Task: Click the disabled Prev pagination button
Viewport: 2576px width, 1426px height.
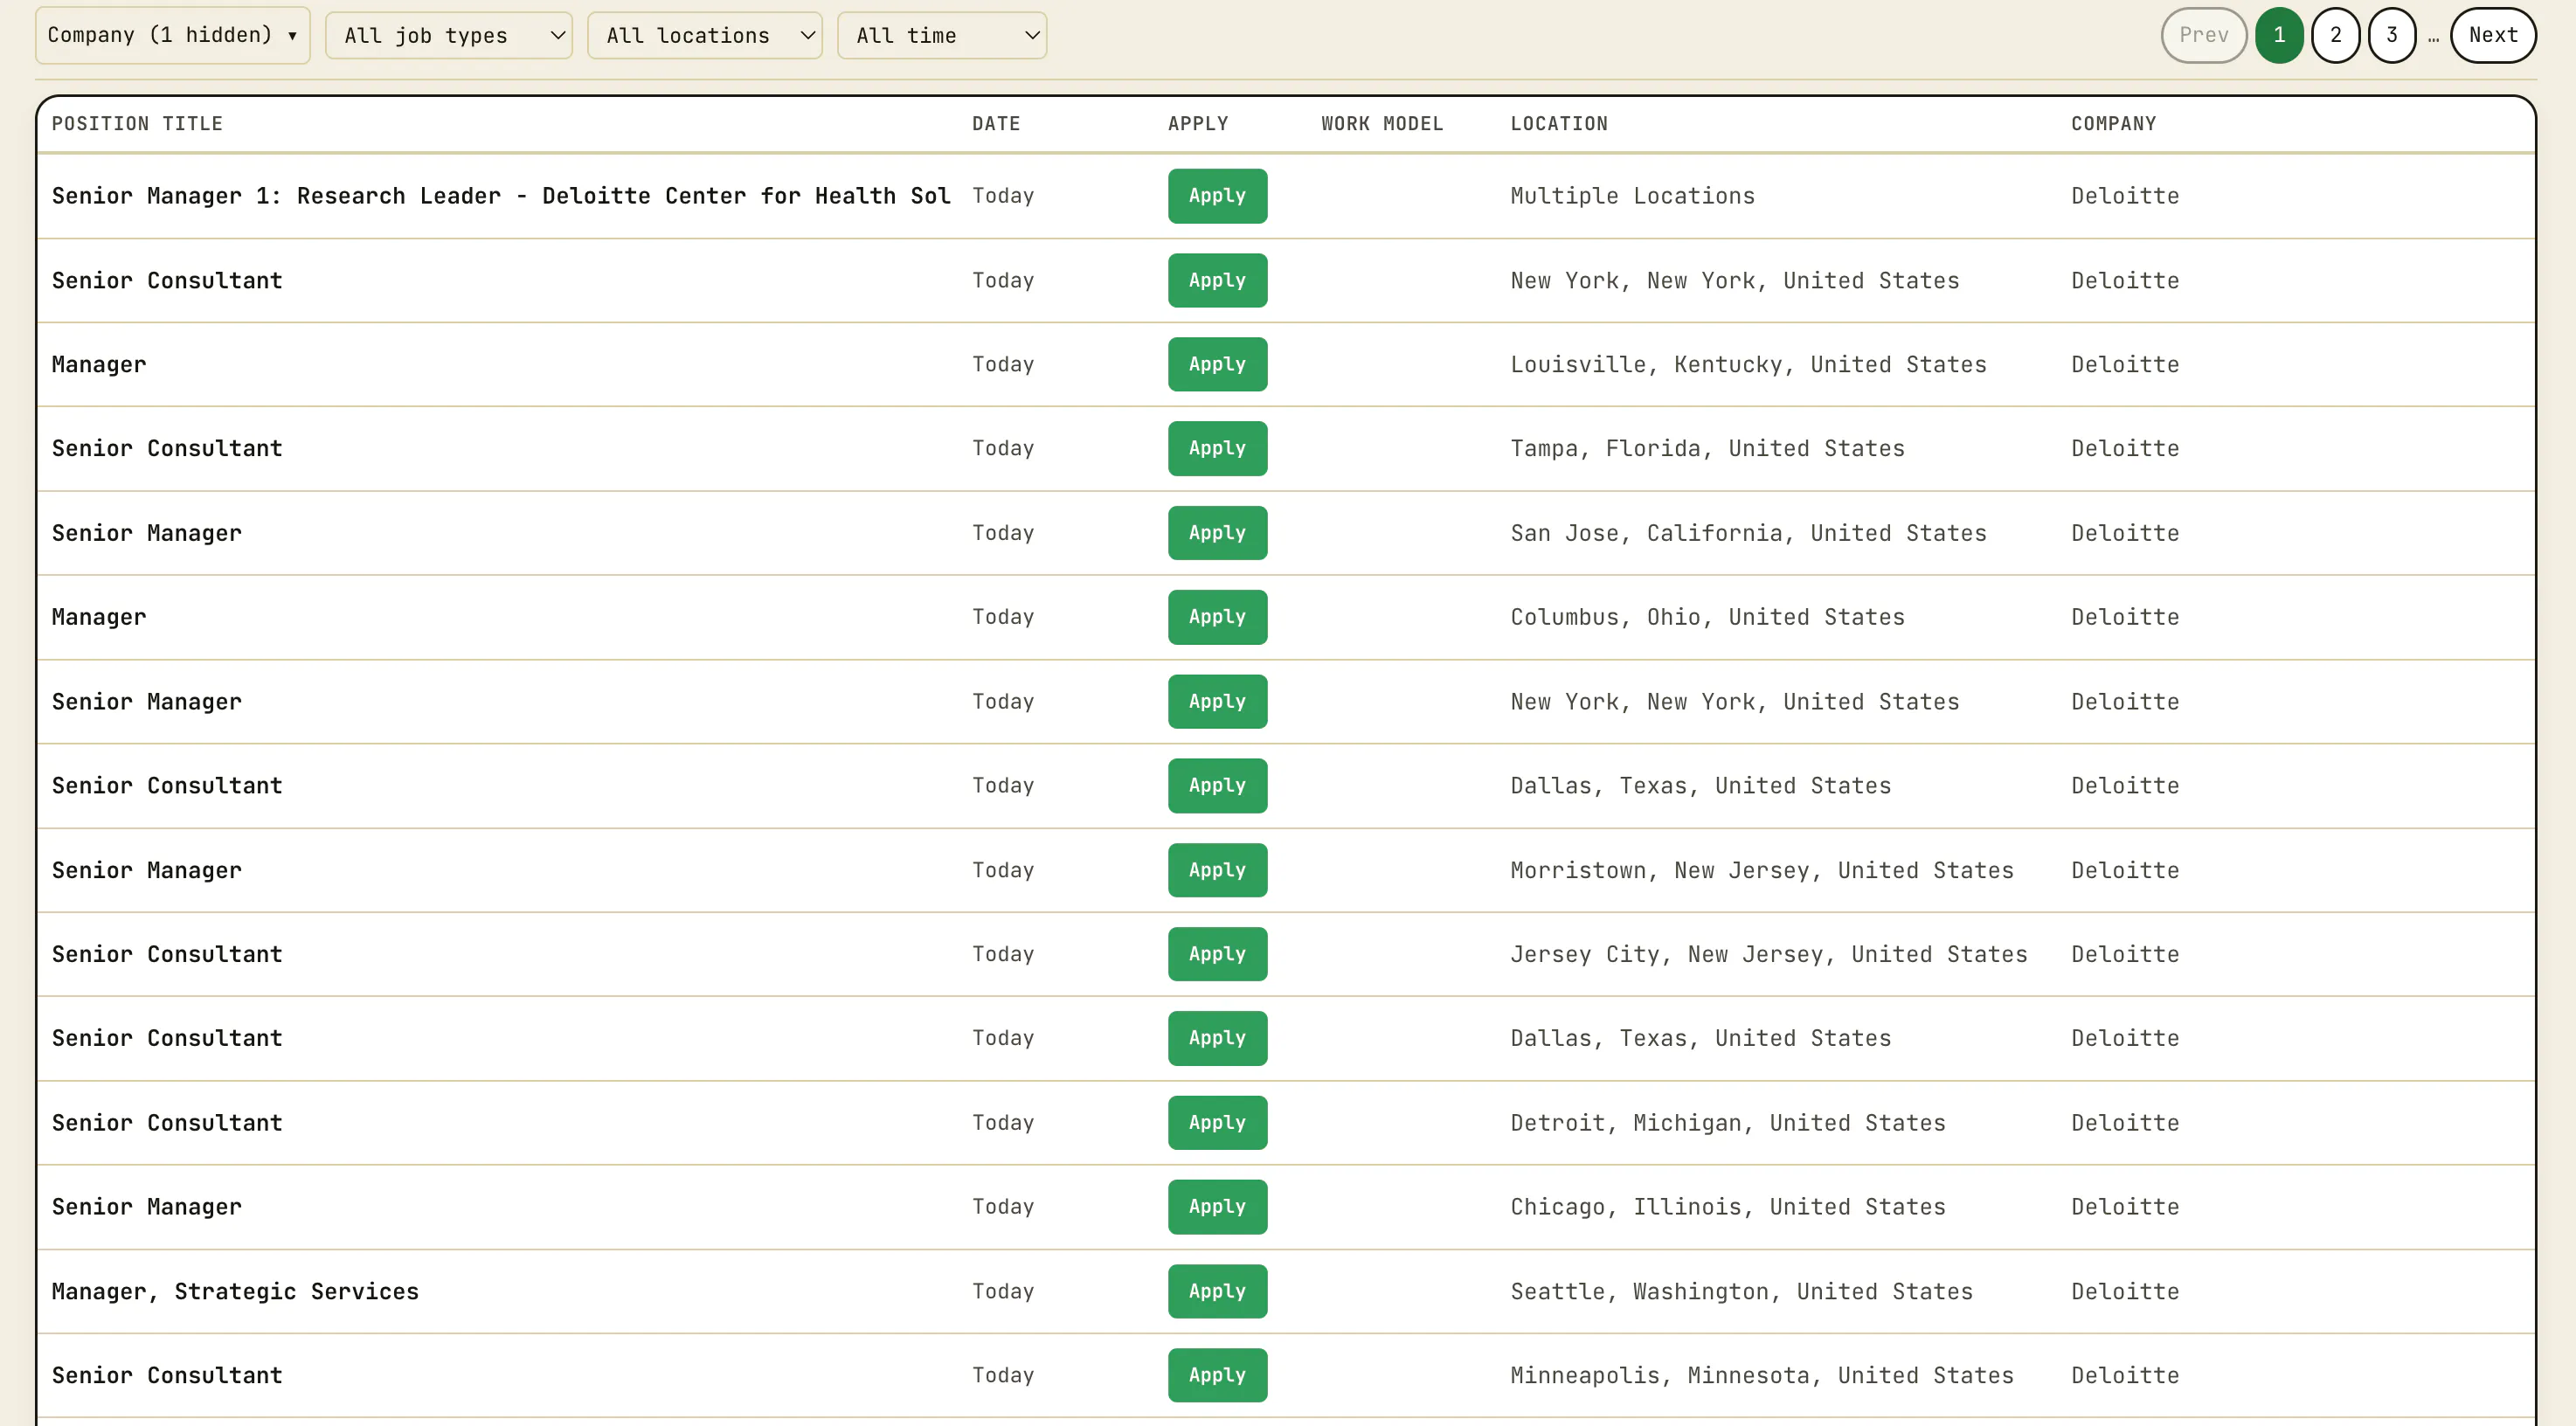Action: 2203,35
